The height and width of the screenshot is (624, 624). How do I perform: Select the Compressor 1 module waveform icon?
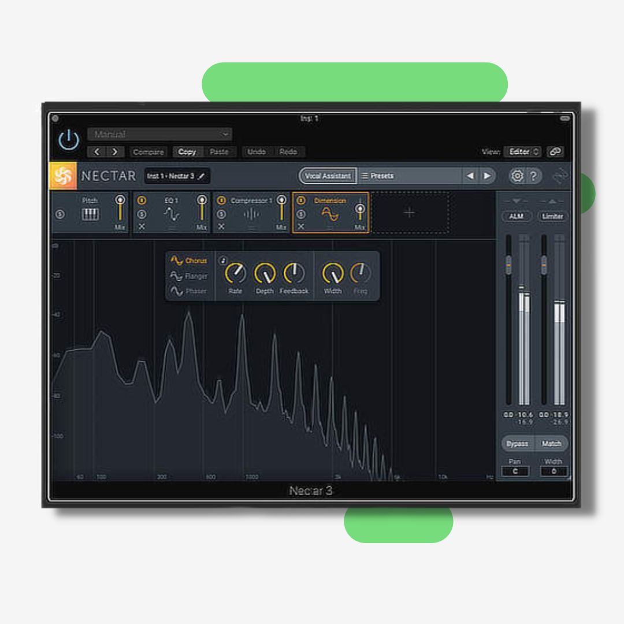coord(251,214)
